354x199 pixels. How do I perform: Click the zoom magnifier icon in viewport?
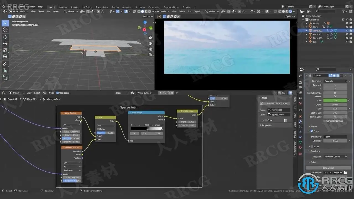pyautogui.click(x=150, y=38)
